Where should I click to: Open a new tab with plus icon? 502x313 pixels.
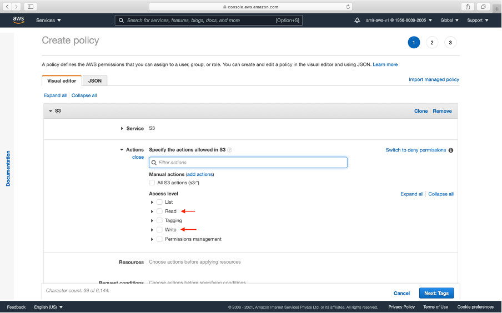(497, 9)
